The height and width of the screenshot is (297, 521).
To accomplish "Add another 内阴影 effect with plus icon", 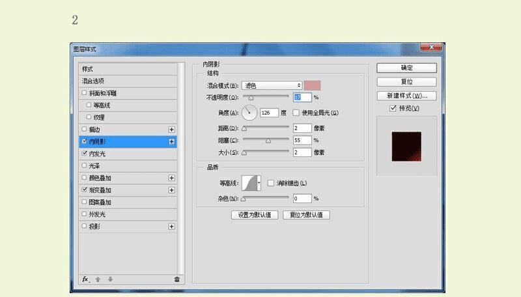I will (x=171, y=142).
